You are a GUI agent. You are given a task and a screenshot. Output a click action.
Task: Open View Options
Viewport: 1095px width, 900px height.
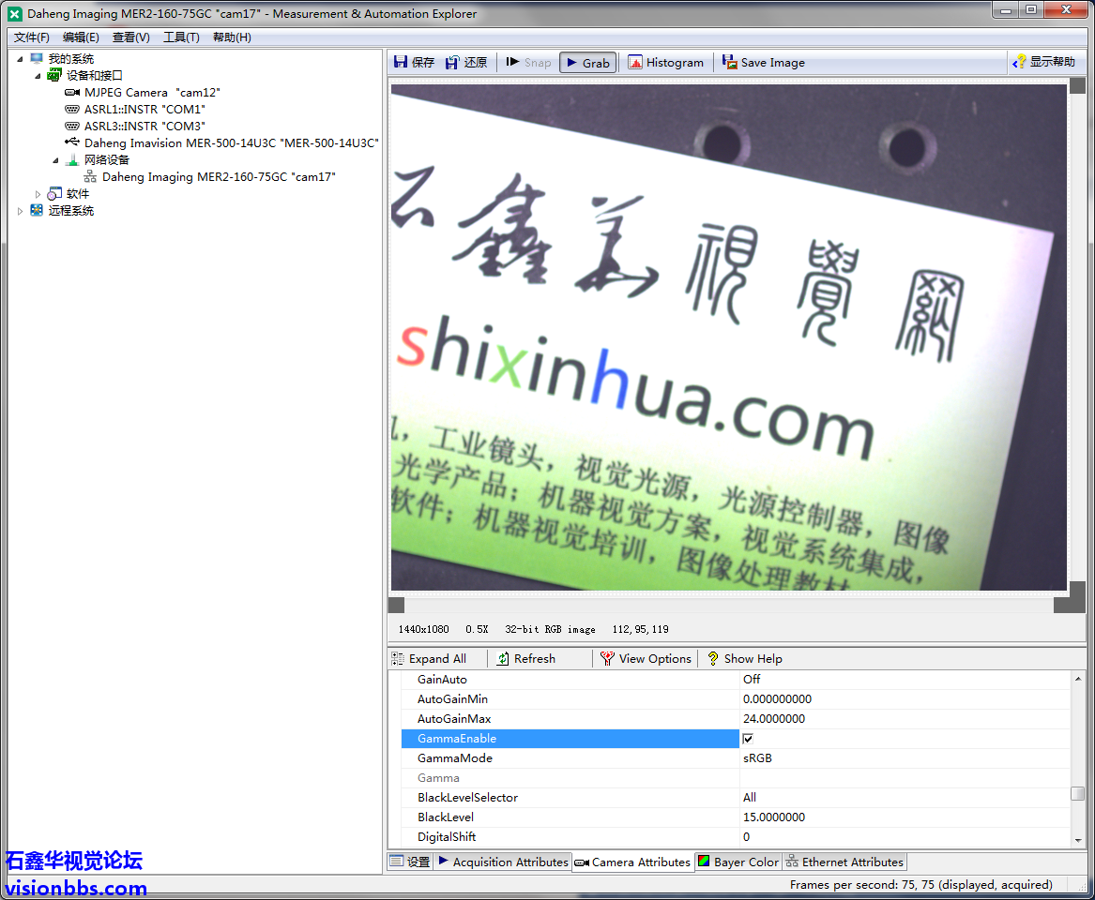tap(646, 659)
